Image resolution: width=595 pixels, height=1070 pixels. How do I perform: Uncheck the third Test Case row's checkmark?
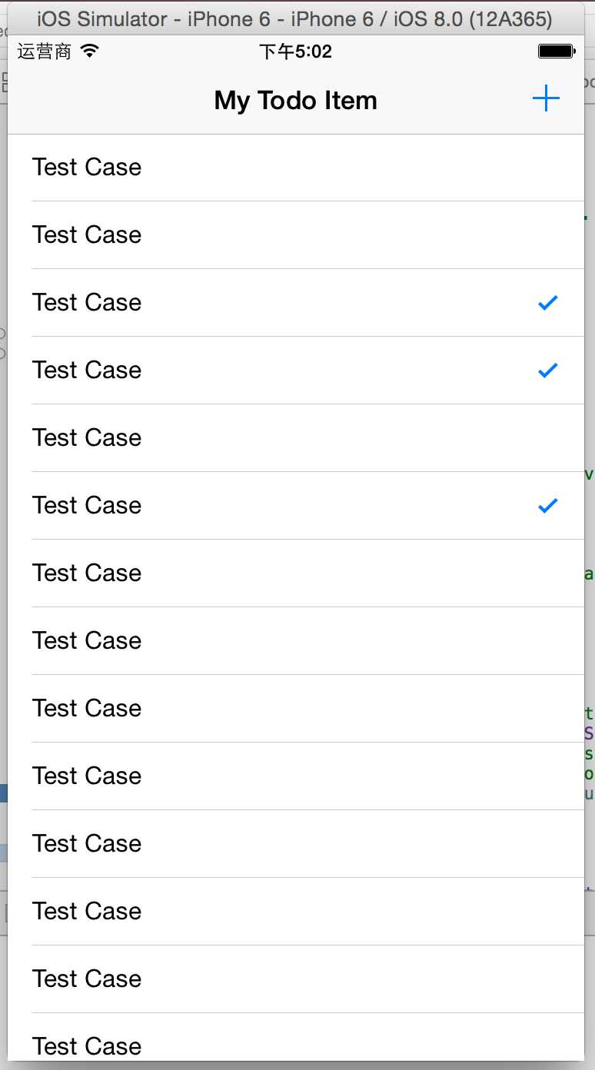tap(547, 303)
